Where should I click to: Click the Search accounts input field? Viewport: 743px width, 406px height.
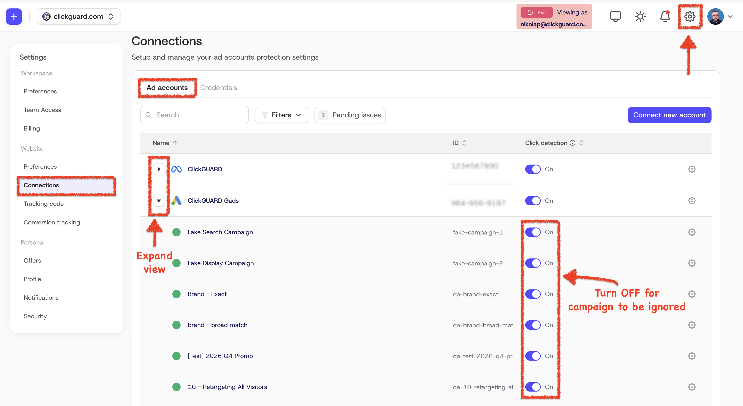coord(195,115)
